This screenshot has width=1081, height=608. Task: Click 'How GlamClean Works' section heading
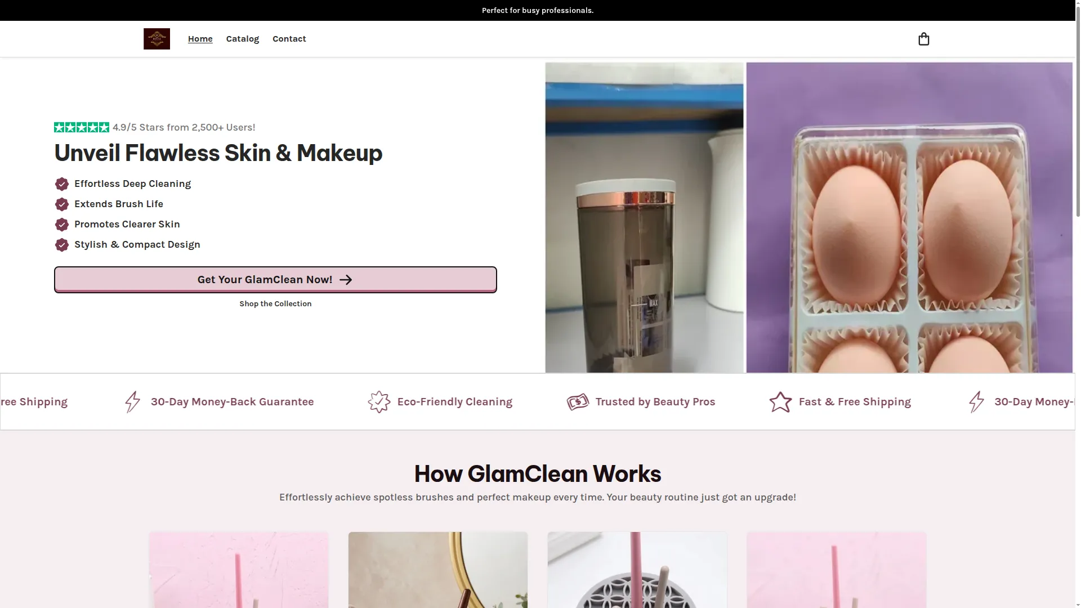[x=538, y=474]
